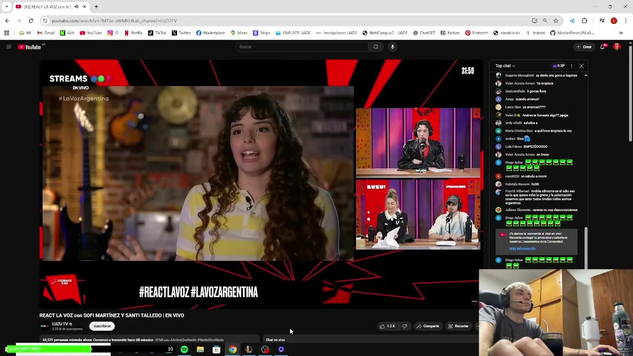This screenshot has height=356, width=633.
Task: Open the browser zoom magnifier icon
Action: (x=545, y=21)
